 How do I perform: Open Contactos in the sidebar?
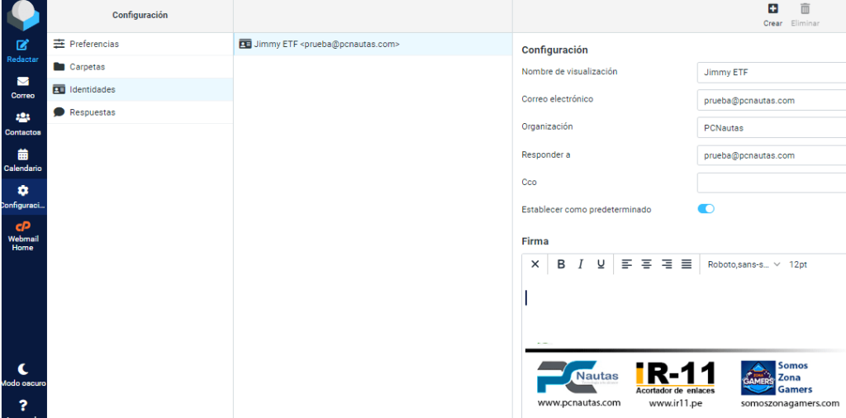click(22, 117)
